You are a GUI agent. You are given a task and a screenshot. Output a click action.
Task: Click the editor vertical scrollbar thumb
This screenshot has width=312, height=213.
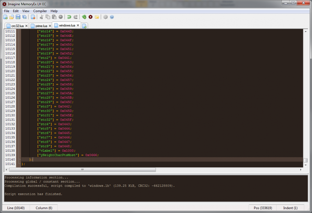306,160
